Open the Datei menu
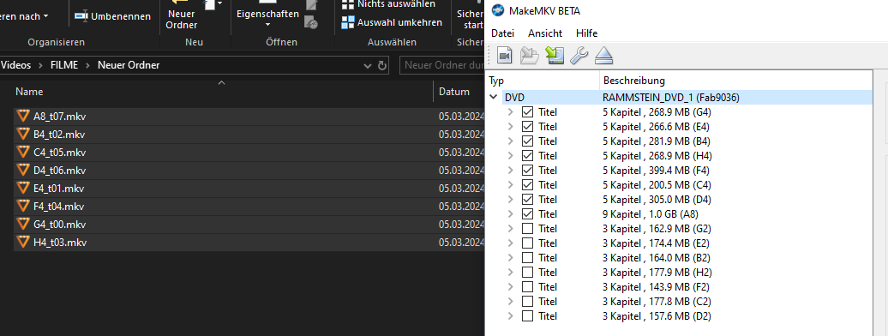 [x=502, y=33]
